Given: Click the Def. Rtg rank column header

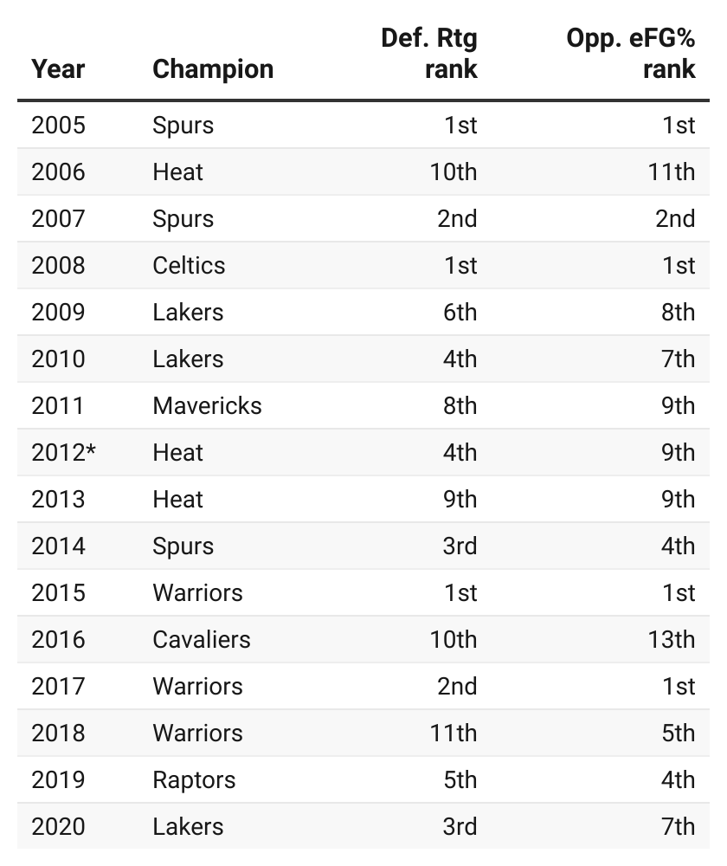Looking at the screenshot, I should (429, 54).
